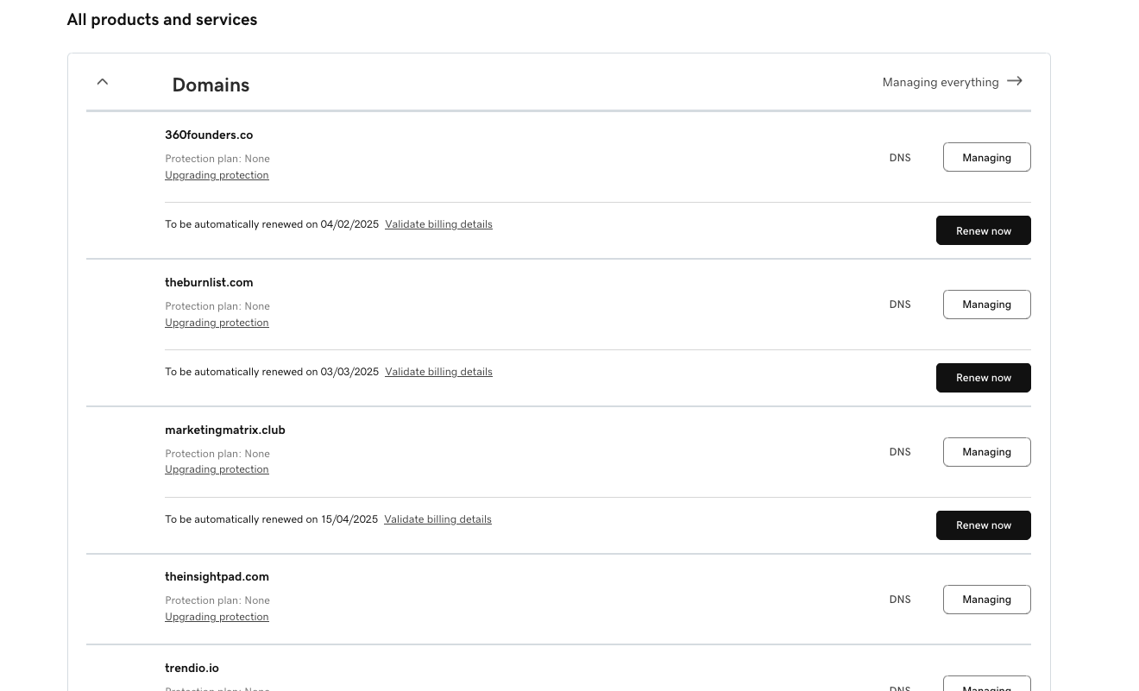Click Managing button for marketingmatrix.club

(x=986, y=452)
